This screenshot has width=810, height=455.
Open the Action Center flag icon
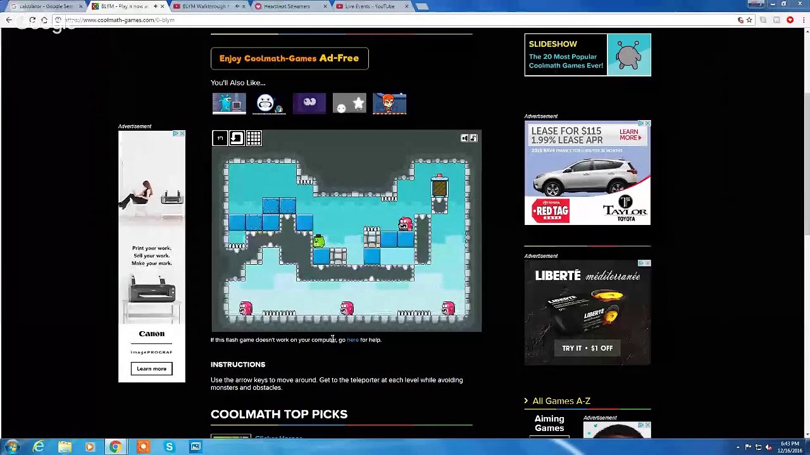point(748,447)
